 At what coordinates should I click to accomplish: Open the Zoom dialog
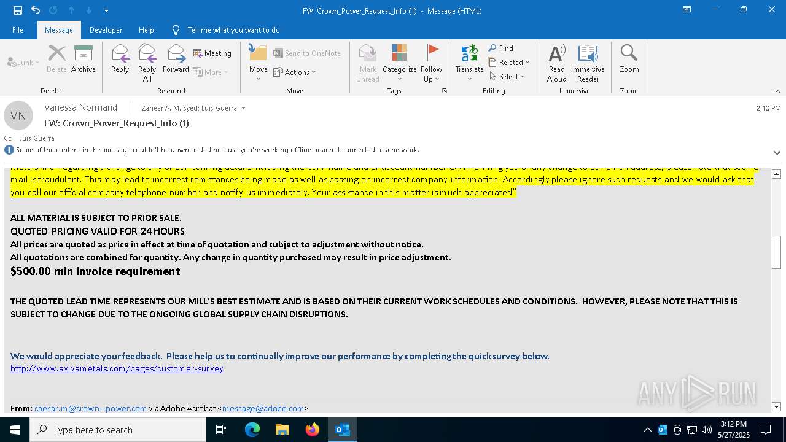point(629,59)
